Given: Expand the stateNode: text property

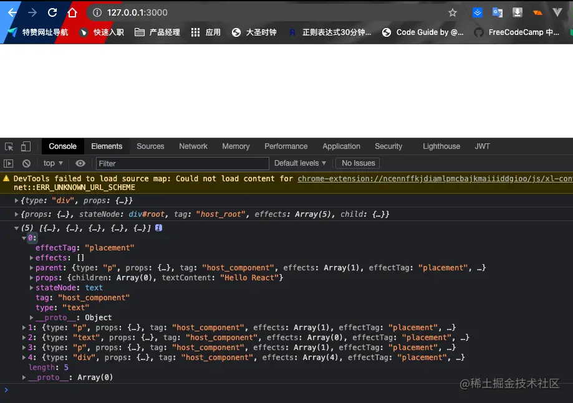Looking at the screenshot, I should [x=31, y=288].
